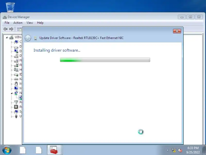Screen dimensions: 206x155
Task: Select the Network adapters category icon
Action: (16, 93)
